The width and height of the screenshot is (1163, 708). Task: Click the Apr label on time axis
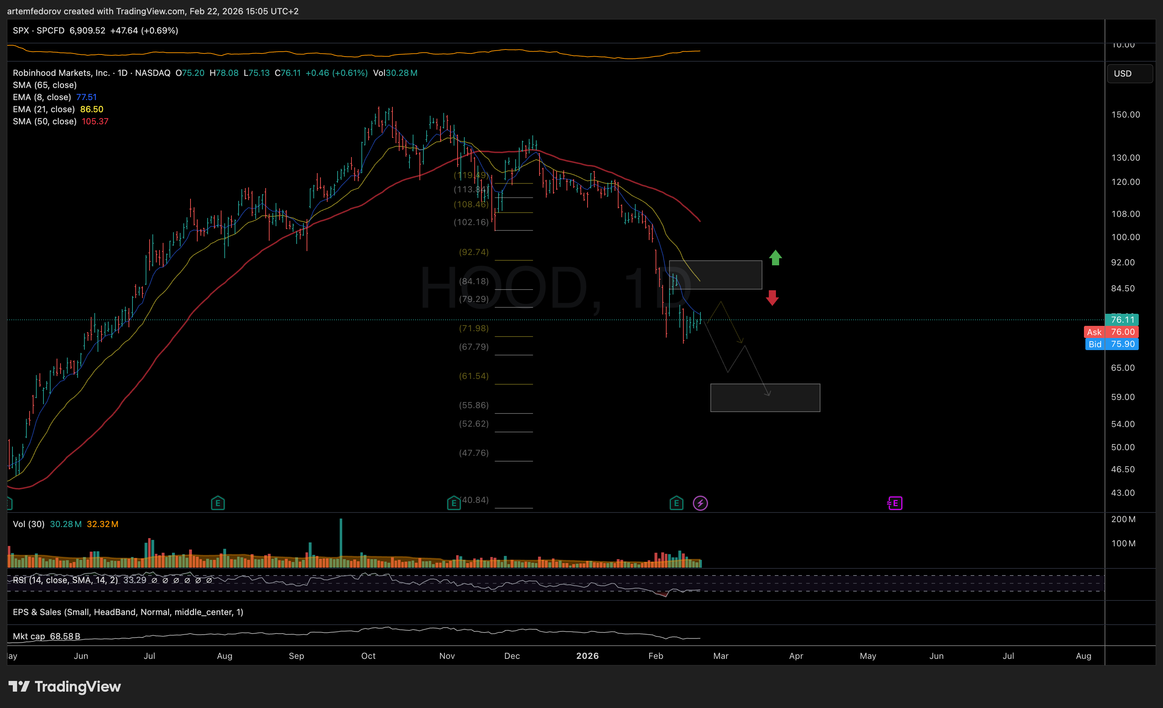pos(796,656)
